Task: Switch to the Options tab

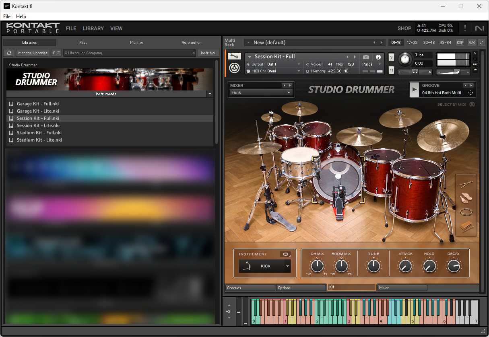Action: pyautogui.click(x=301, y=288)
